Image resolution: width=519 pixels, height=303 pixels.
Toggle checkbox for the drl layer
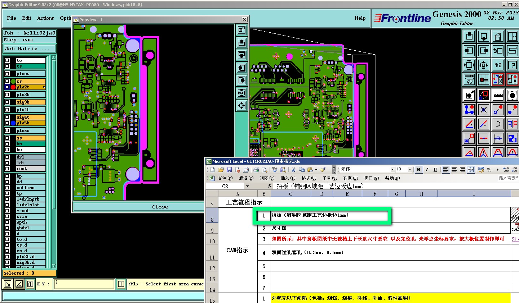7,157
